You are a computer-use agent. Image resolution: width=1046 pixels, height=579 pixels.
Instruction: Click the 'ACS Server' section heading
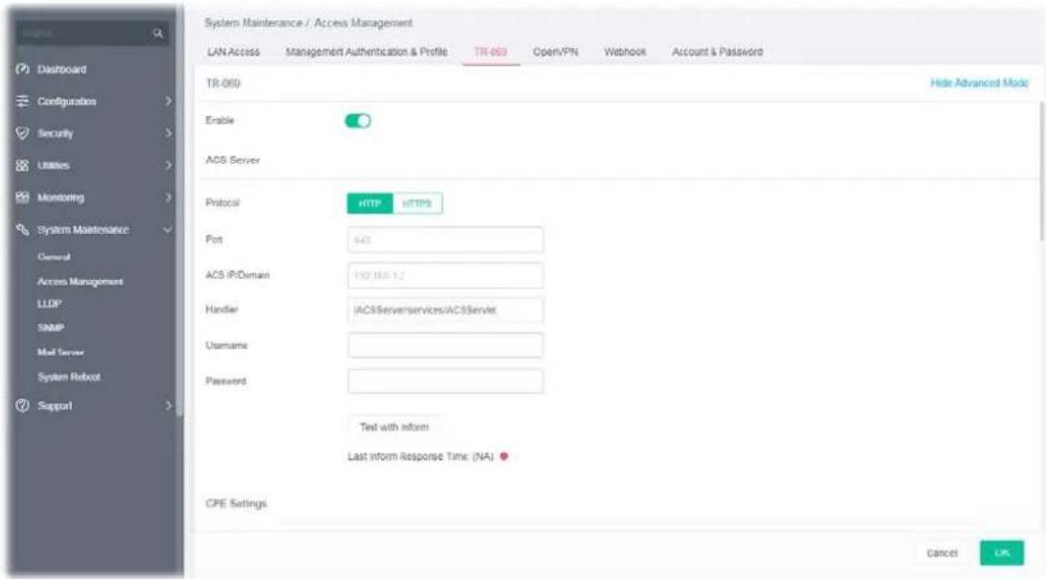point(233,160)
